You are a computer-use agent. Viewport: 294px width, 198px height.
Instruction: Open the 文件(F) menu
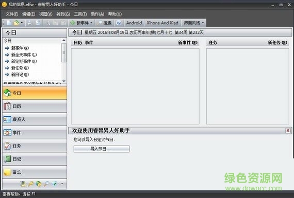click(x=12, y=14)
